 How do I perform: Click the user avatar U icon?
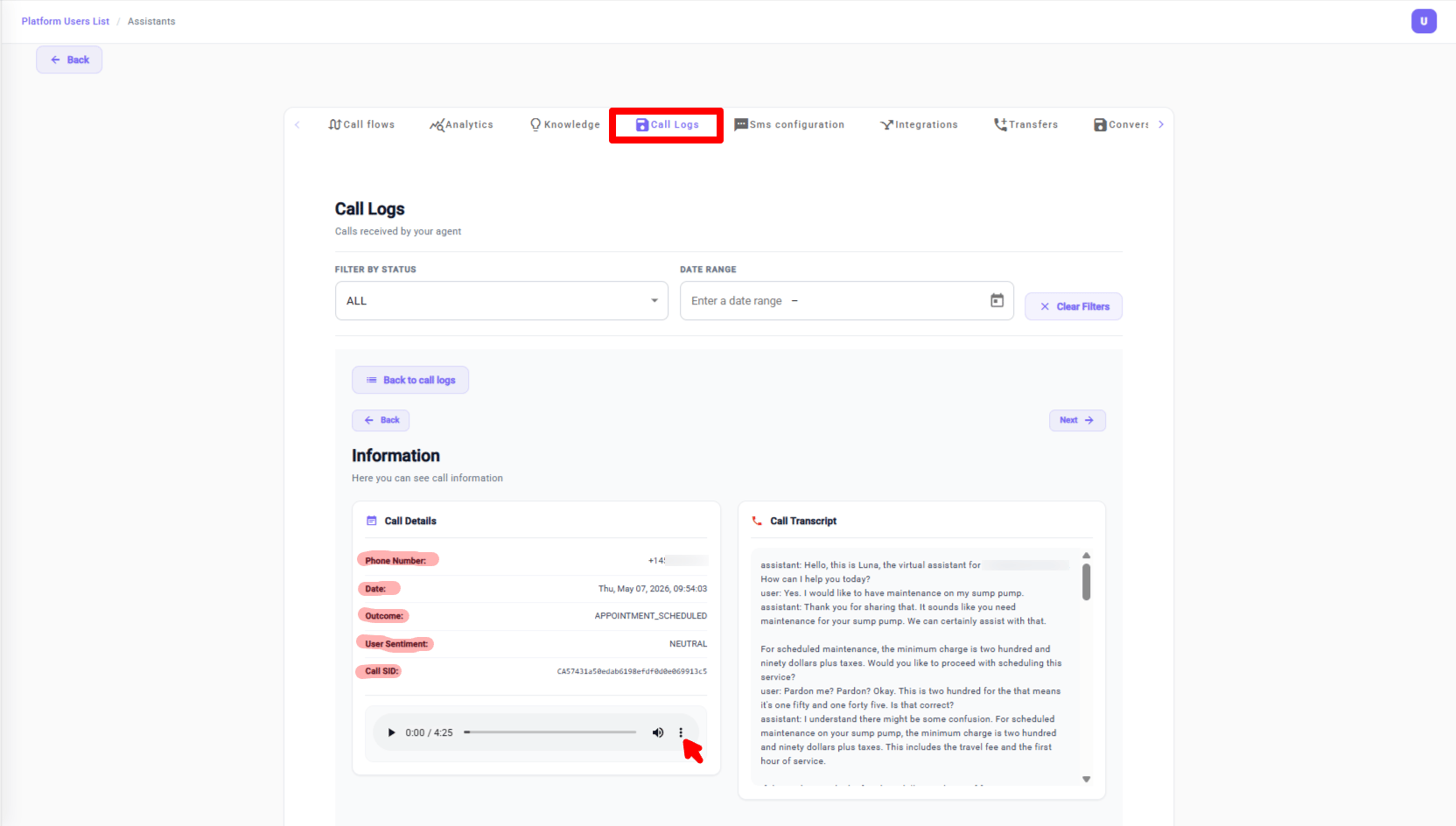pos(1424,21)
